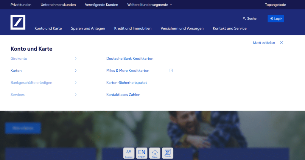305x160 pixels.
Task: Click the Termin calendar icon
Action: 167,153
